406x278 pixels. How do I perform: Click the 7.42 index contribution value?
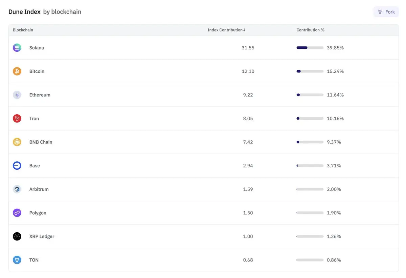[248, 142]
